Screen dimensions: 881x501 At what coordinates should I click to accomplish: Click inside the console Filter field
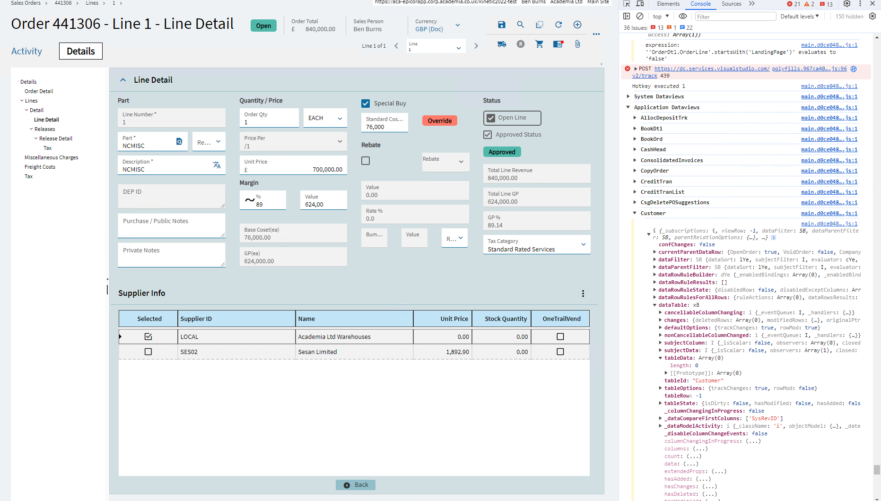[x=735, y=16]
